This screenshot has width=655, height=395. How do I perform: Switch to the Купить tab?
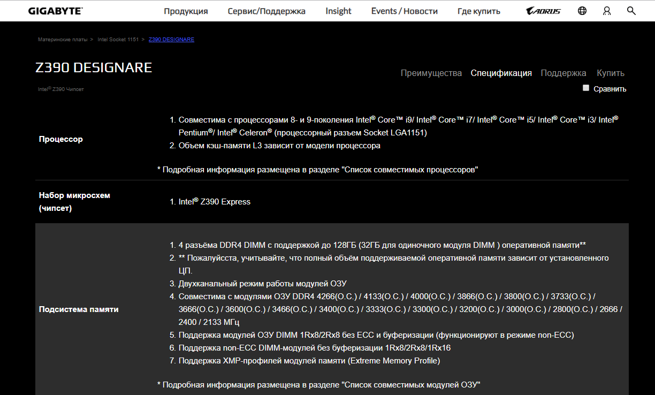click(x=611, y=73)
